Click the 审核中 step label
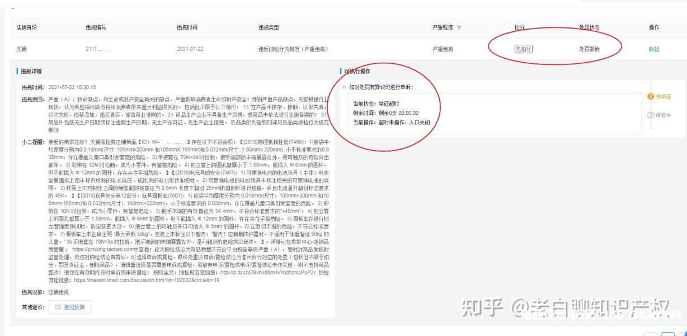 click(663, 115)
